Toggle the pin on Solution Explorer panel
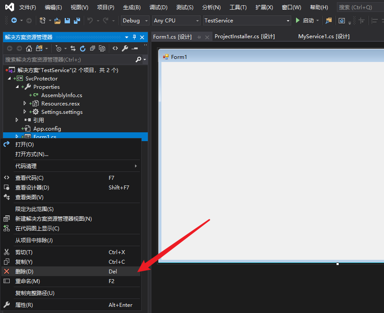This screenshot has width=384, height=313. (x=135, y=37)
